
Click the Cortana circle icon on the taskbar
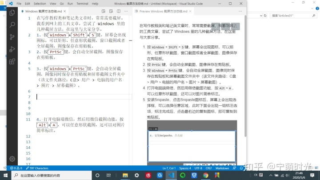[97, 175]
